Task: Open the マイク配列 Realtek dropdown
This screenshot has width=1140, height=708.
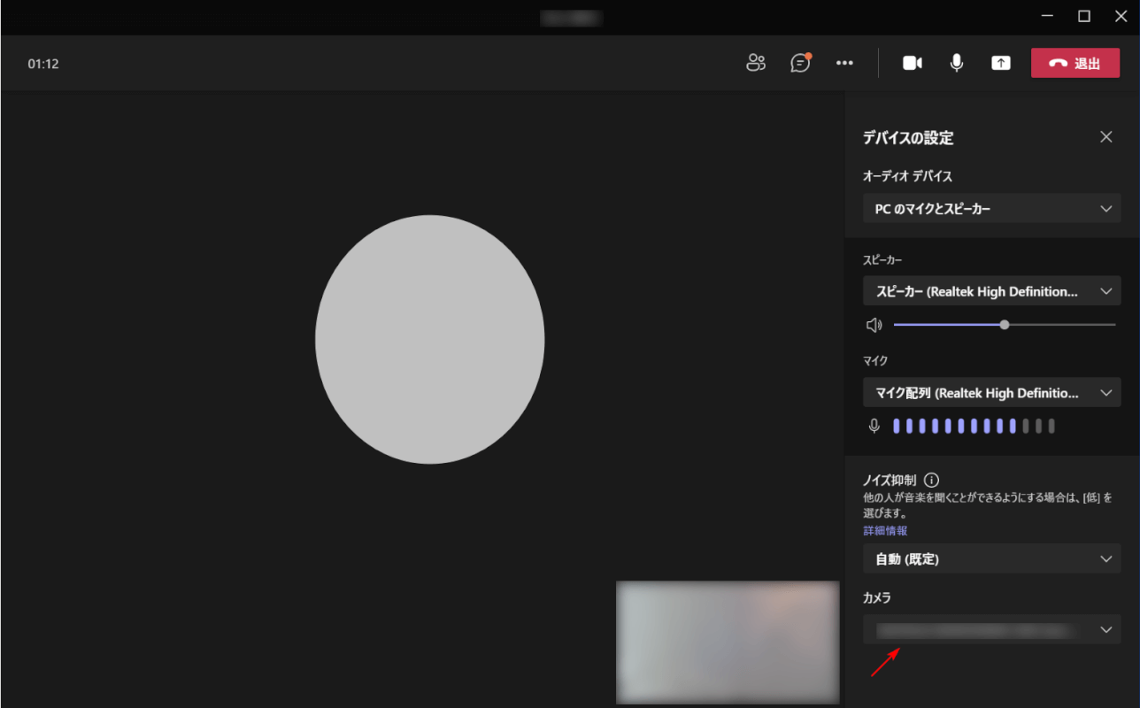Action: click(992, 393)
